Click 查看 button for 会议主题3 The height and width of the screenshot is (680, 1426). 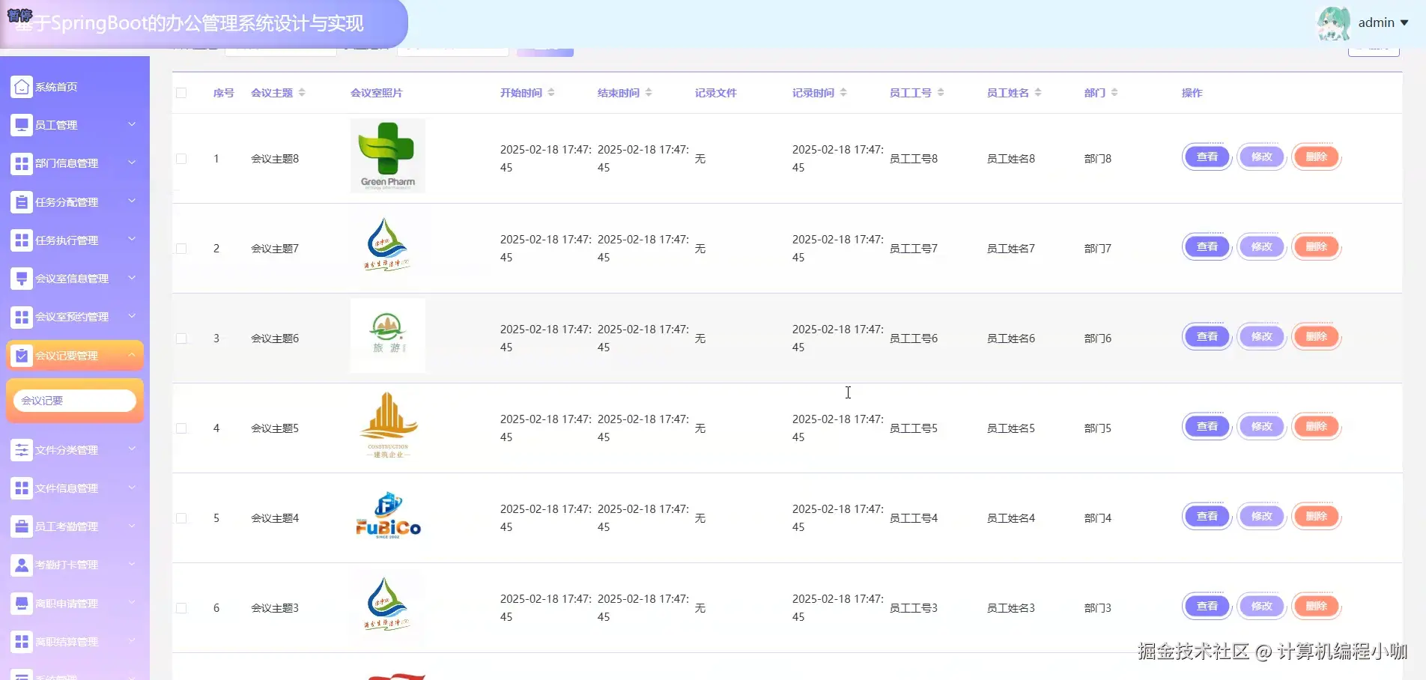pyautogui.click(x=1207, y=607)
